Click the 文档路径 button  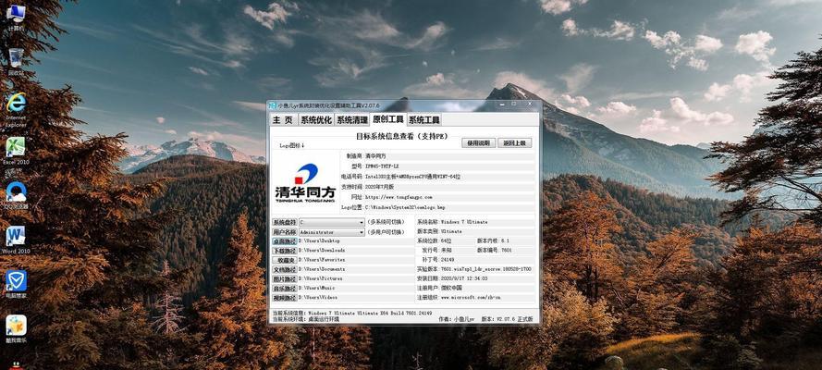(x=284, y=269)
